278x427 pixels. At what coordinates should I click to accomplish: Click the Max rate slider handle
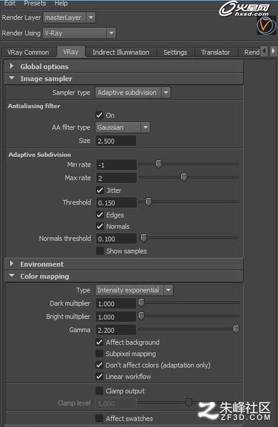point(184,177)
